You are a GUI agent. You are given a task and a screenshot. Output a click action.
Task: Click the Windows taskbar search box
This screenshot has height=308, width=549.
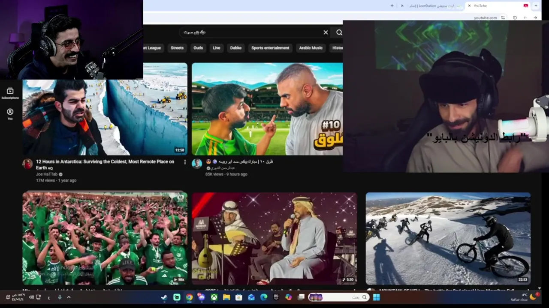[338, 297]
